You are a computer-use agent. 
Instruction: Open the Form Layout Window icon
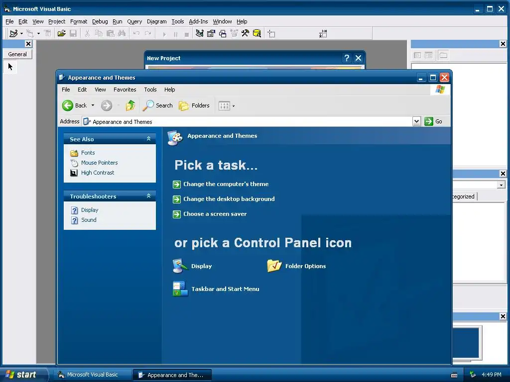(223, 33)
